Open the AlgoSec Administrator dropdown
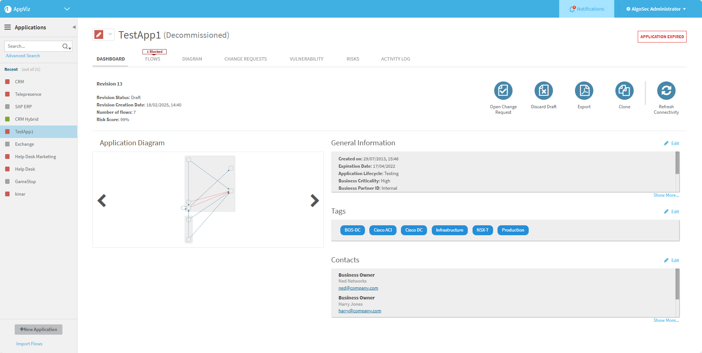Viewport: 702px width, 353px height. [x=656, y=9]
